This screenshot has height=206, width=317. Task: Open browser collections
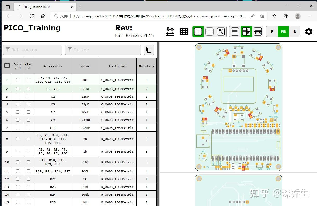pyautogui.click(x=286, y=16)
